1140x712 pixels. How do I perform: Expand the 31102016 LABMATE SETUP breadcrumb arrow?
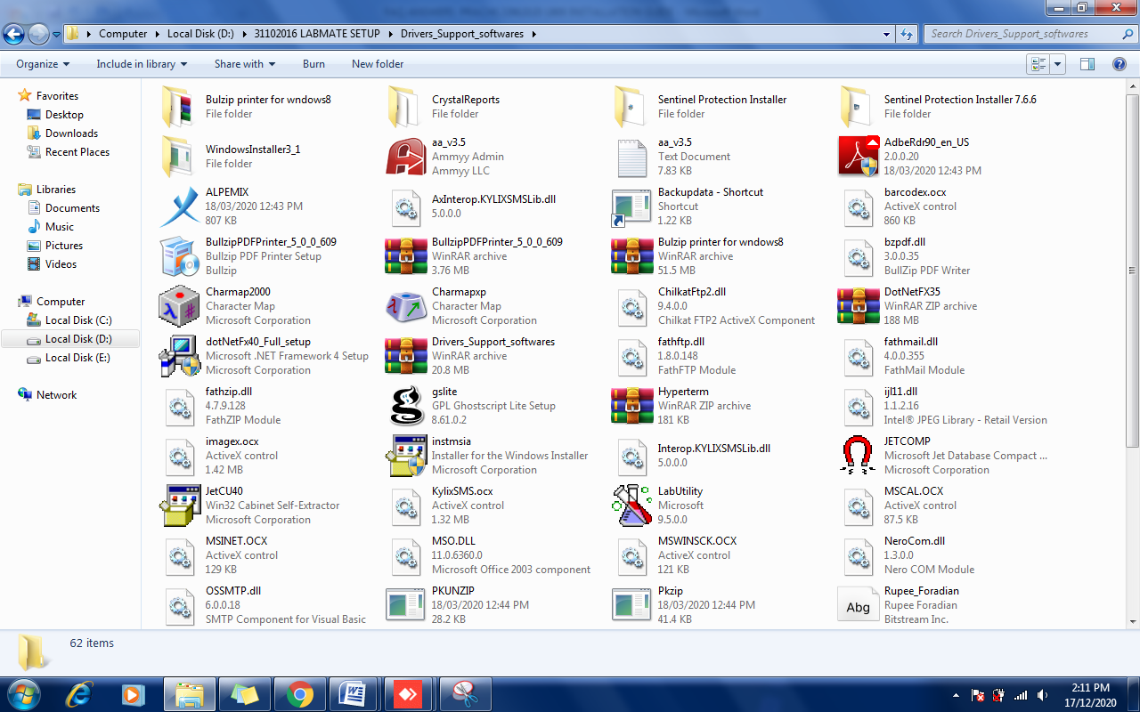[388, 34]
